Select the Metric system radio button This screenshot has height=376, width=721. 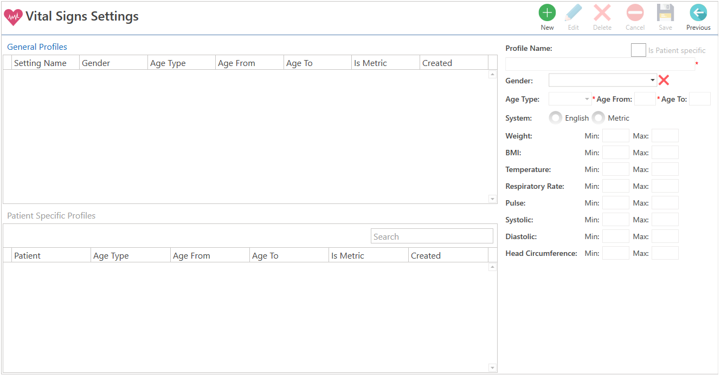[598, 118]
